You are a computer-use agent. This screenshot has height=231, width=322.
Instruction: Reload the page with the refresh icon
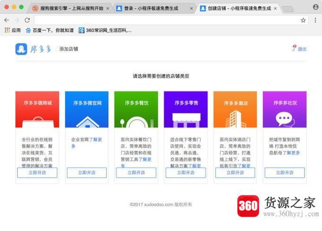coord(27,20)
